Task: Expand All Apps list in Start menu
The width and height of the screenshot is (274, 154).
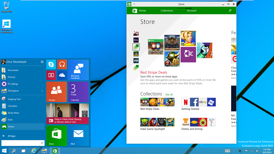Action: 11,136
